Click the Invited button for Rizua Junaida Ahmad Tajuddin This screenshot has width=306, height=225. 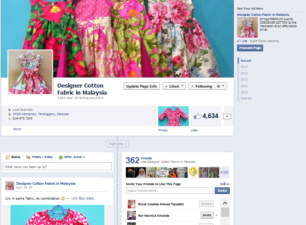[x=206, y=204]
